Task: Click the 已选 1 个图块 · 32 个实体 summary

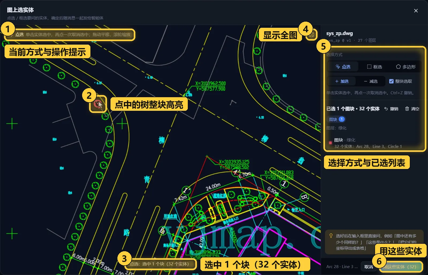Action: [x=353, y=109]
